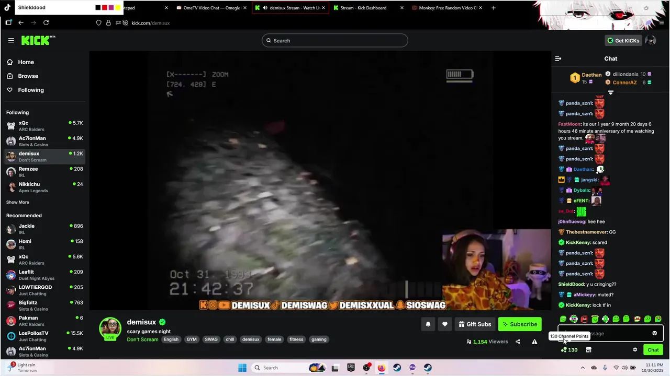Click the webcam overlay on stream

point(496,270)
